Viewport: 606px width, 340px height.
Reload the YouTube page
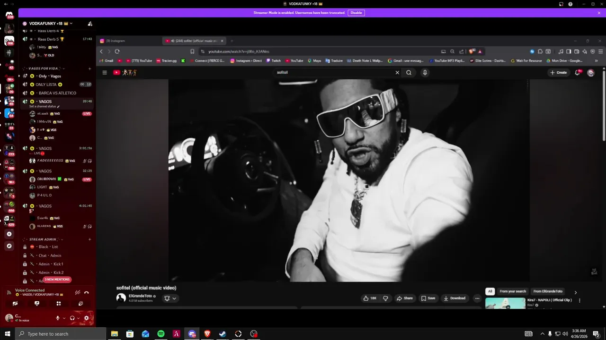(117, 51)
